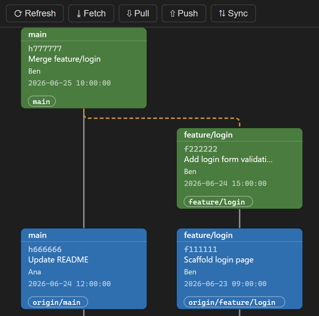The width and height of the screenshot is (319, 316).
Task: Click author Ana on Update README commit
Action: point(34,272)
